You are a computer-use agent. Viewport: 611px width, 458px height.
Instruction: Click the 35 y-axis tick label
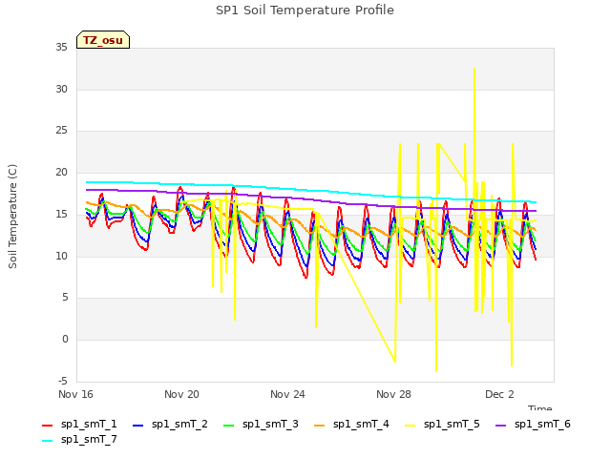[61, 48]
